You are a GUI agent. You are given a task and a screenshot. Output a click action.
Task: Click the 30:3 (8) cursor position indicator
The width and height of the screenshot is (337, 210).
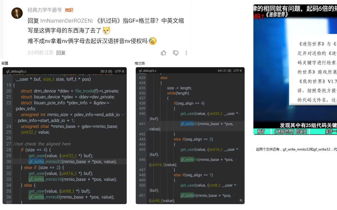pyautogui.click(x=106, y=71)
